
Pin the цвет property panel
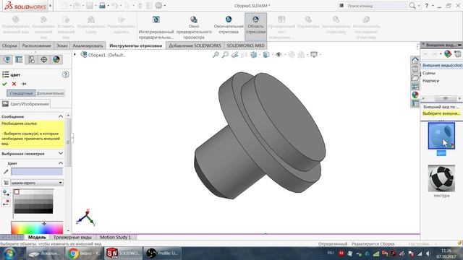click(24, 84)
